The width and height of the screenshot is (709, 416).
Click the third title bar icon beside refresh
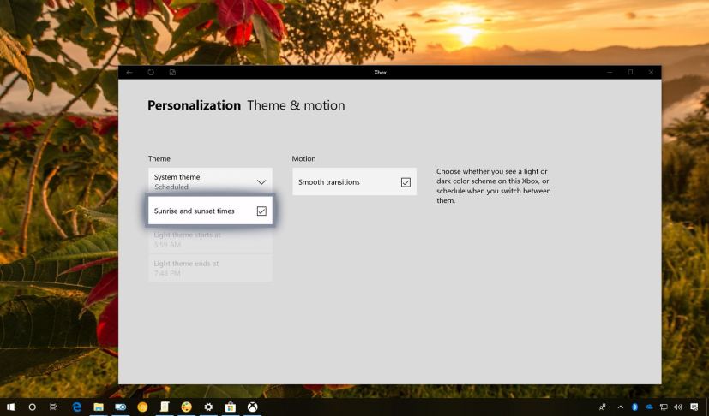[172, 72]
